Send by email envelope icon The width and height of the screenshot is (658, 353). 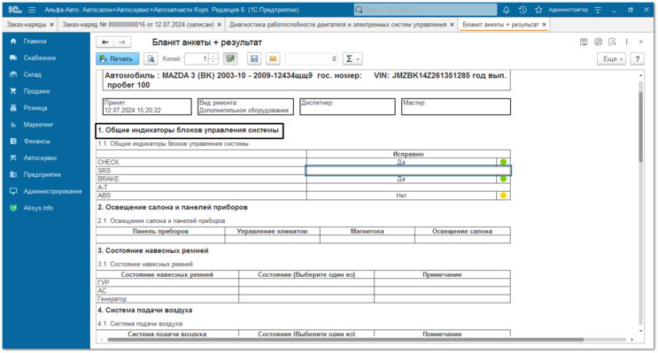273,58
